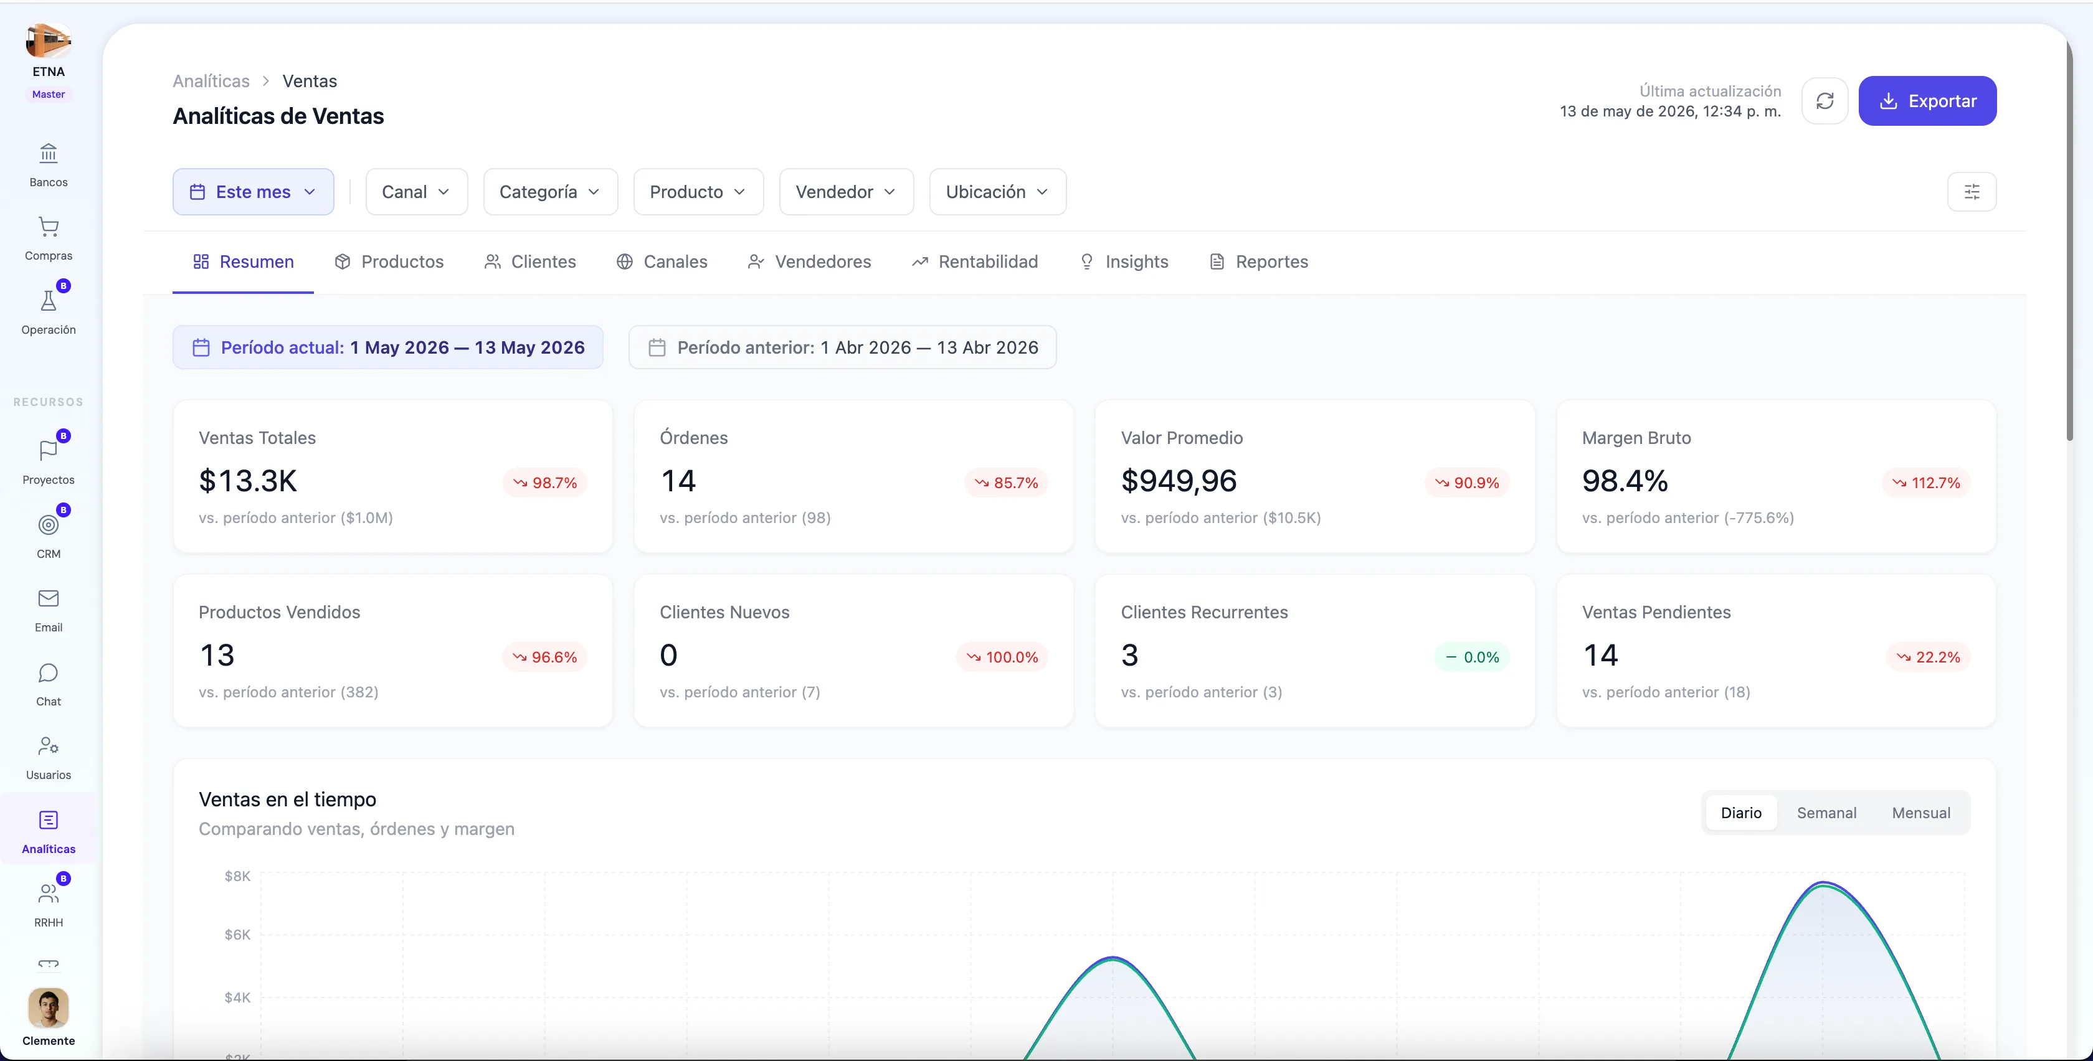Click the calendar icon beside Período actual
Viewport: 2093px width, 1061px height.
(x=201, y=347)
